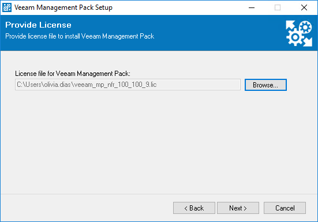Click the large white gear in header graphic
Image resolution: width=318 pixels, height=222 pixels.
pyautogui.click(x=295, y=37)
